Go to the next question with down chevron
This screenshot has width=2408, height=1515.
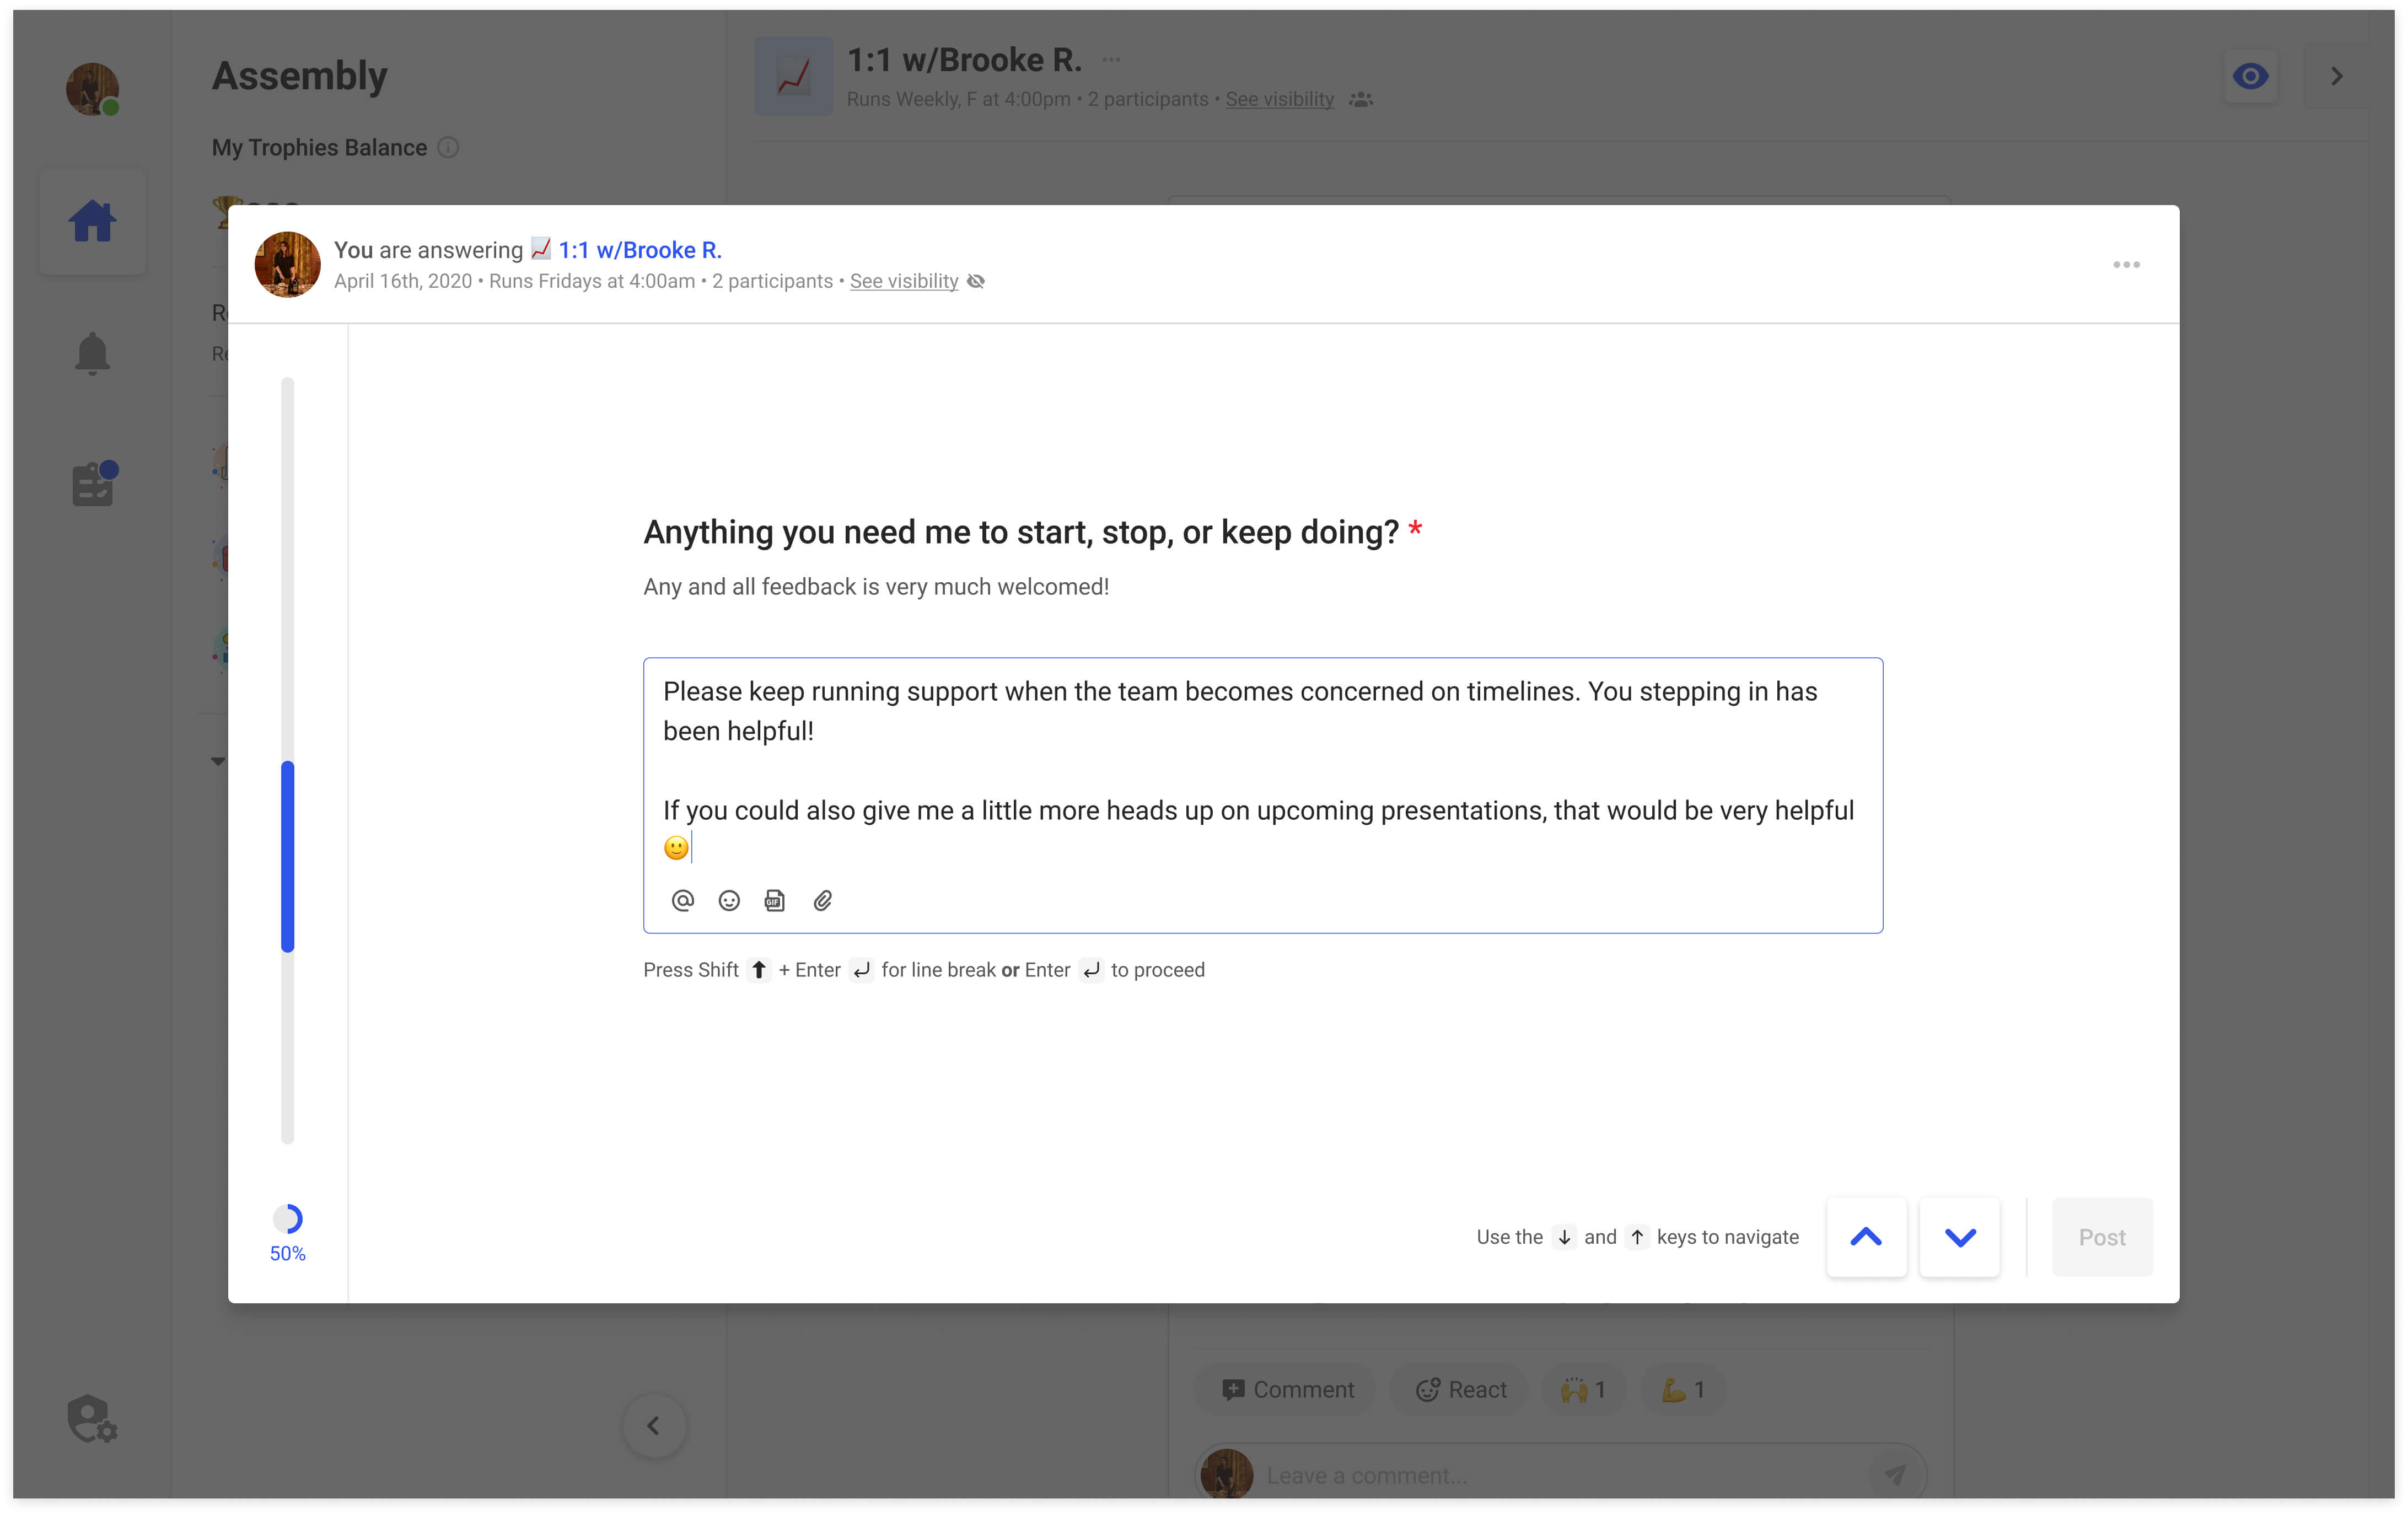(x=1960, y=1237)
